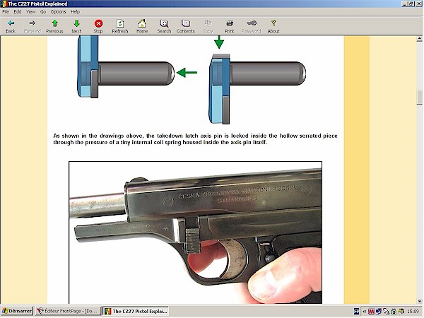Click the network computers tray icon
This screenshot has width=424, height=318.
click(x=378, y=311)
